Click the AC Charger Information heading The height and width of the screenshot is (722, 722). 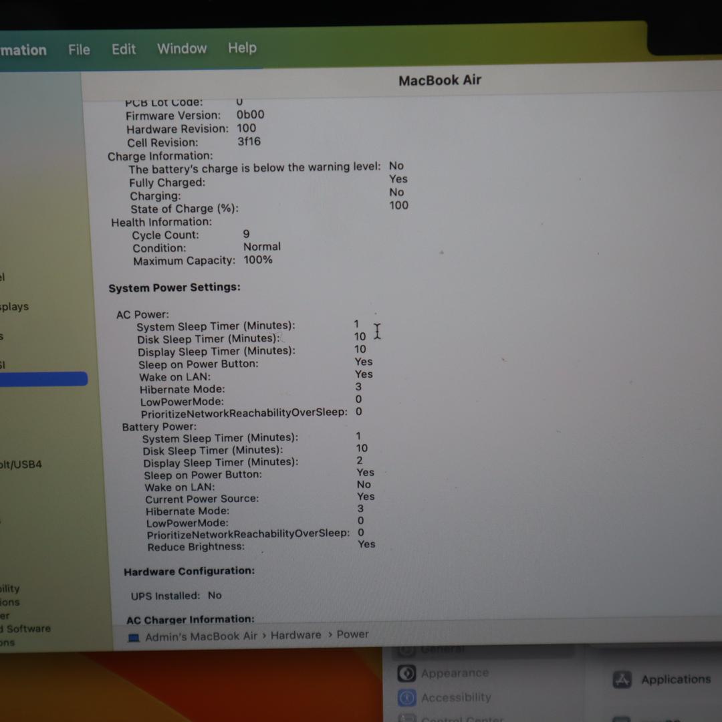tap(190, 620)
